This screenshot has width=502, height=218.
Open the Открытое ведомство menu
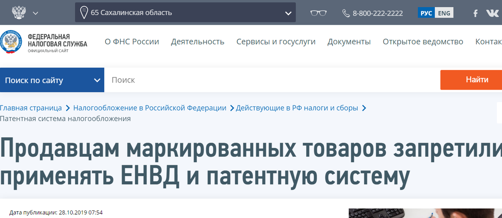click(x=423, y=41)
